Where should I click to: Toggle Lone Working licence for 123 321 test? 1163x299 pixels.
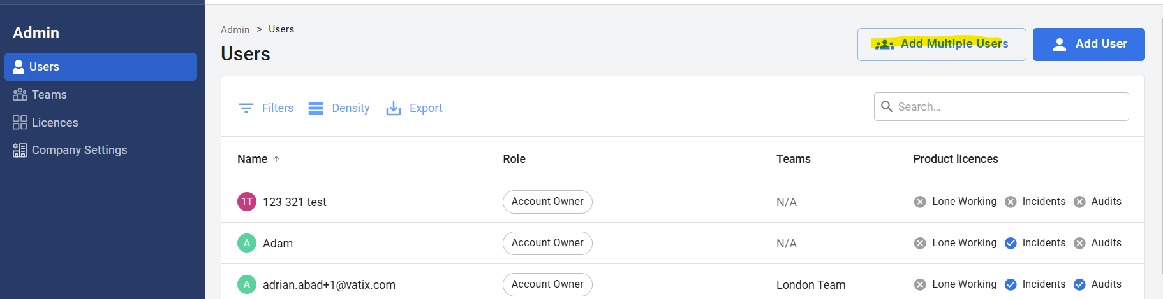[x=920, y=202]
